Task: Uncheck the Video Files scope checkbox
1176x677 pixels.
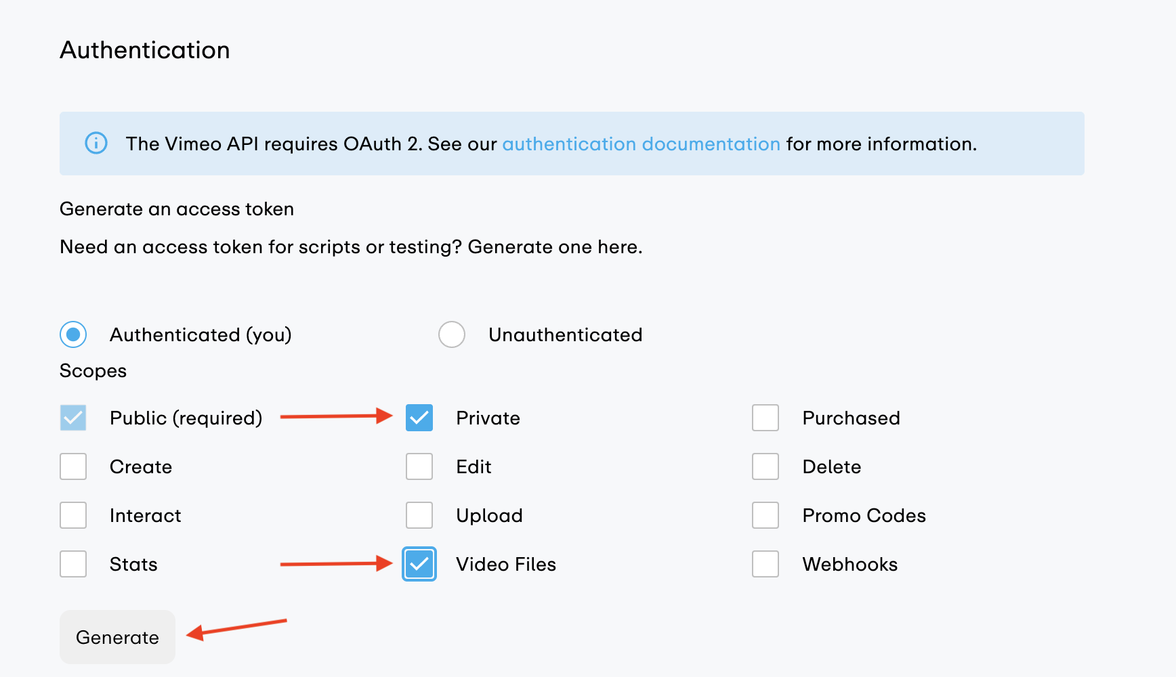Action: [x=419, y=564]
